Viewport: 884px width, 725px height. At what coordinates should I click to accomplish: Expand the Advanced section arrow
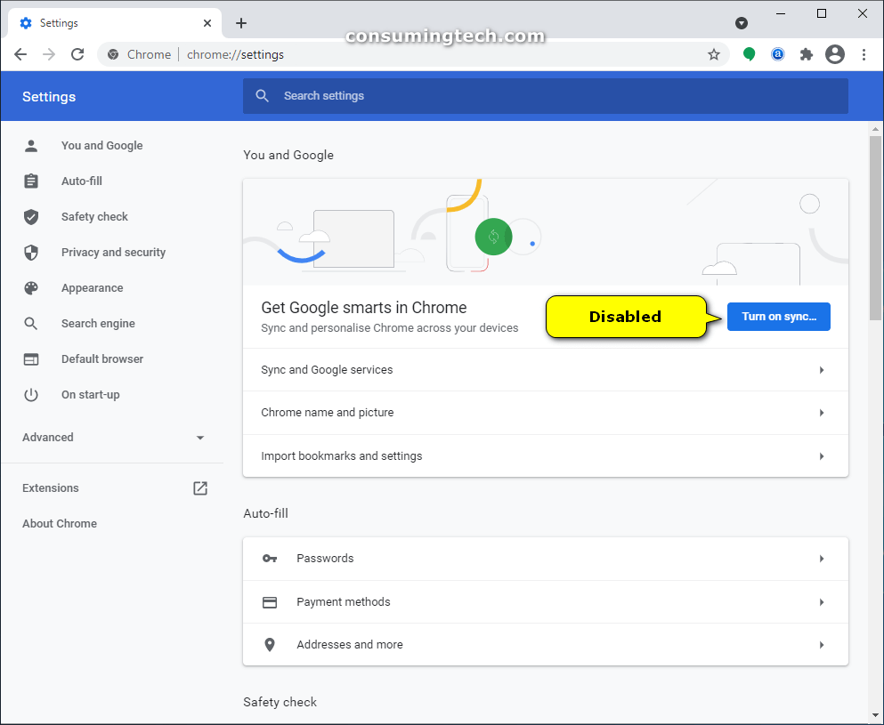pyautogui.click(x=200, y=438)
